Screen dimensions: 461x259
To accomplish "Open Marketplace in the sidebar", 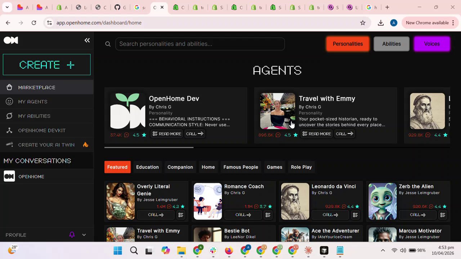I will click(47, 87).
